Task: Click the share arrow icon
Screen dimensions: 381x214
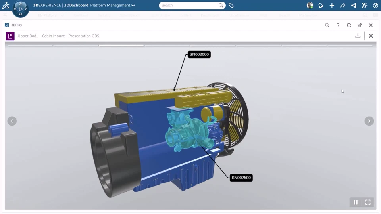Action: pyautogui.click(x=343, y=5)
